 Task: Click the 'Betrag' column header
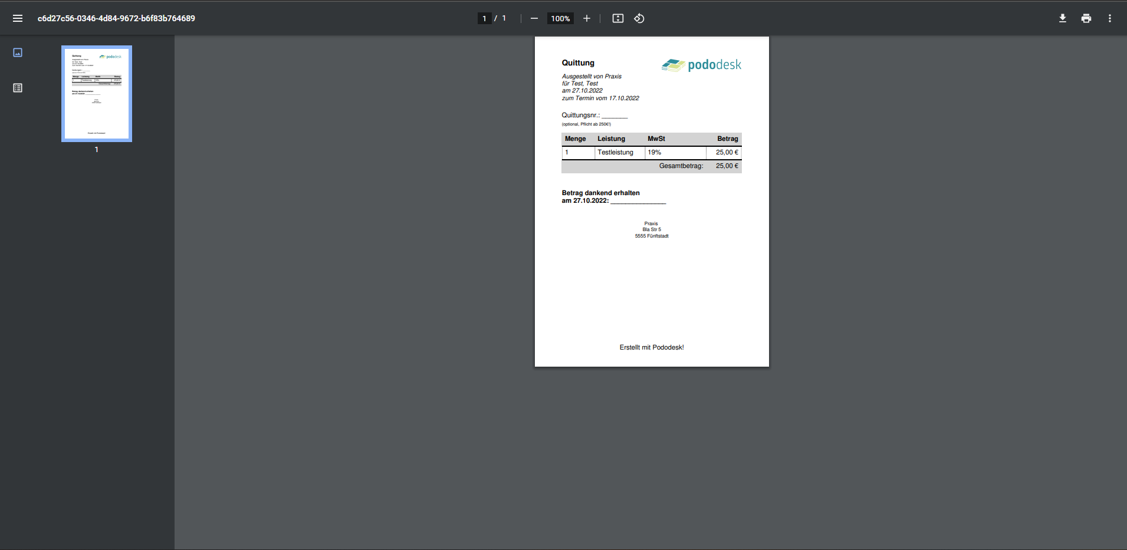click(x=728, y=139)
